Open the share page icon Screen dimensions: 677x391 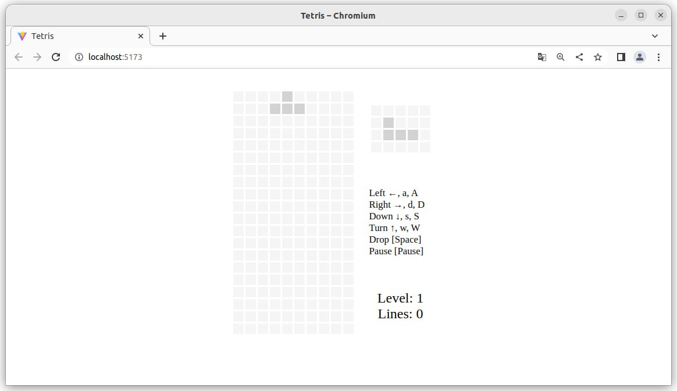[579, 57]
